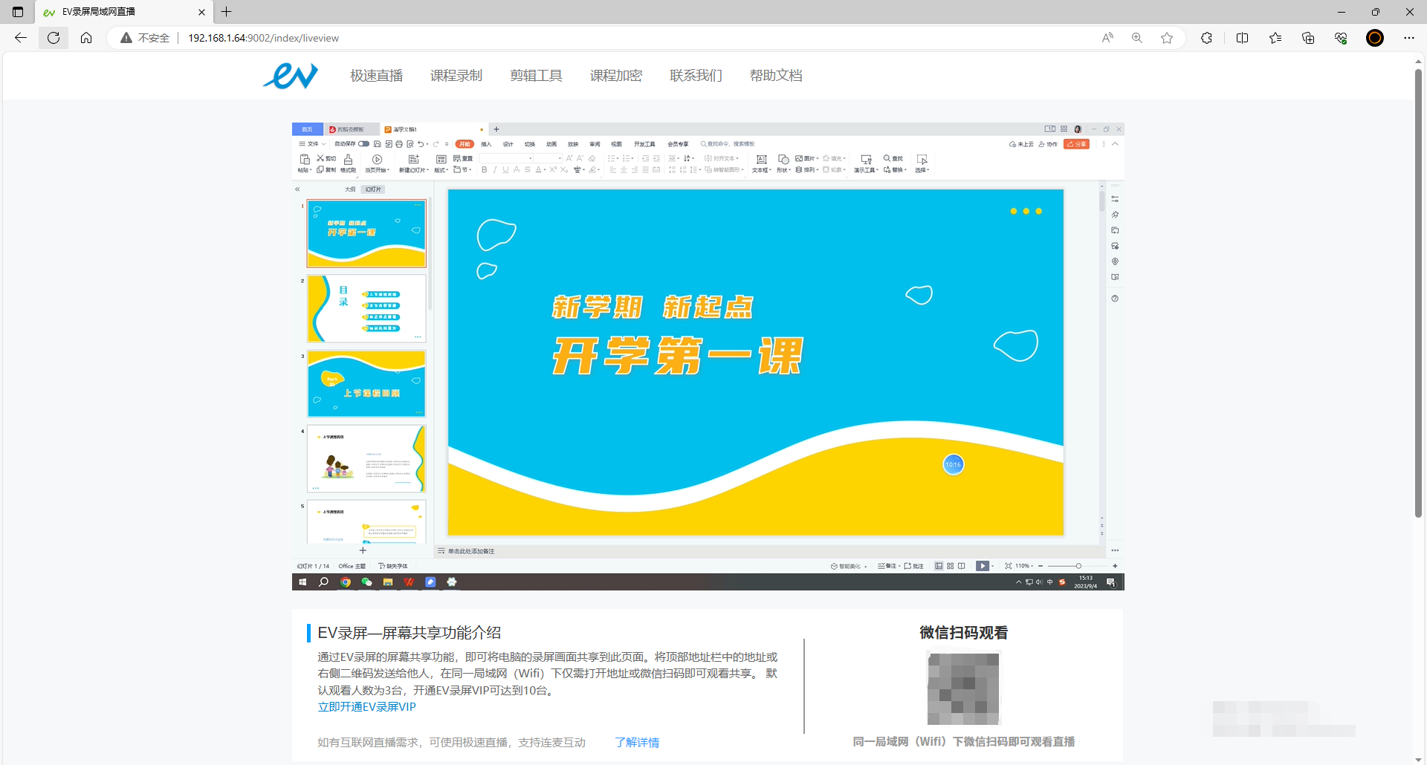The width and height of the screenshot is (1427, 765).
Task: Click the Shapes (形状) icon
Action: coord(783,160)
